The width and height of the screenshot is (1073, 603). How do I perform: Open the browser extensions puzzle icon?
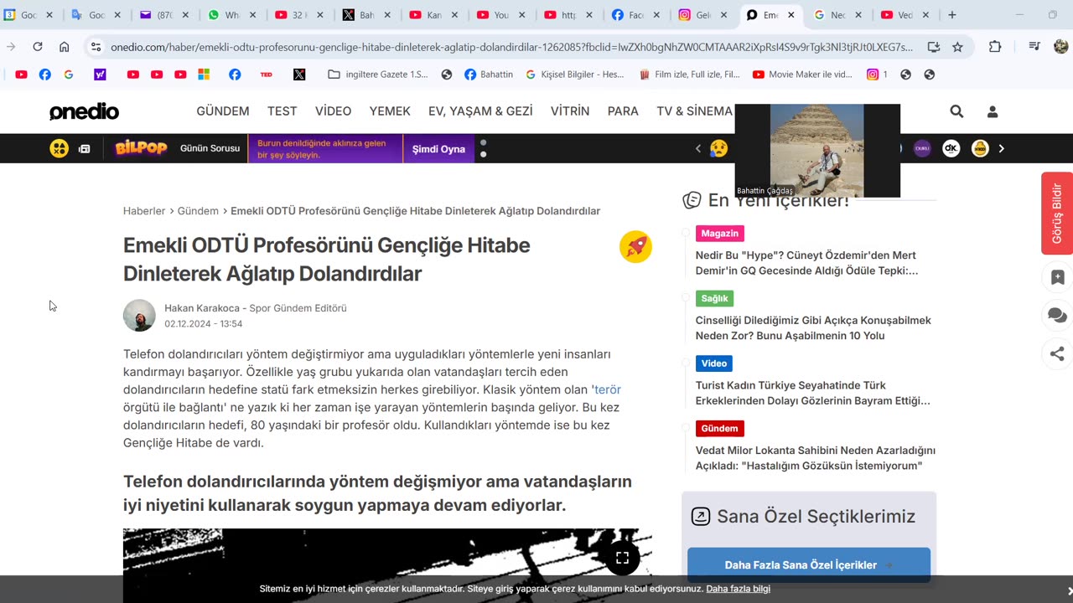(995, 47)
